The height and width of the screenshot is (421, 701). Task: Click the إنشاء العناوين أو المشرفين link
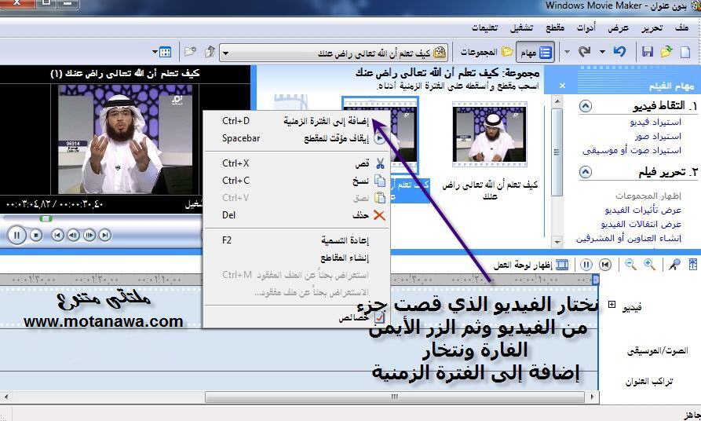[629, 239]
